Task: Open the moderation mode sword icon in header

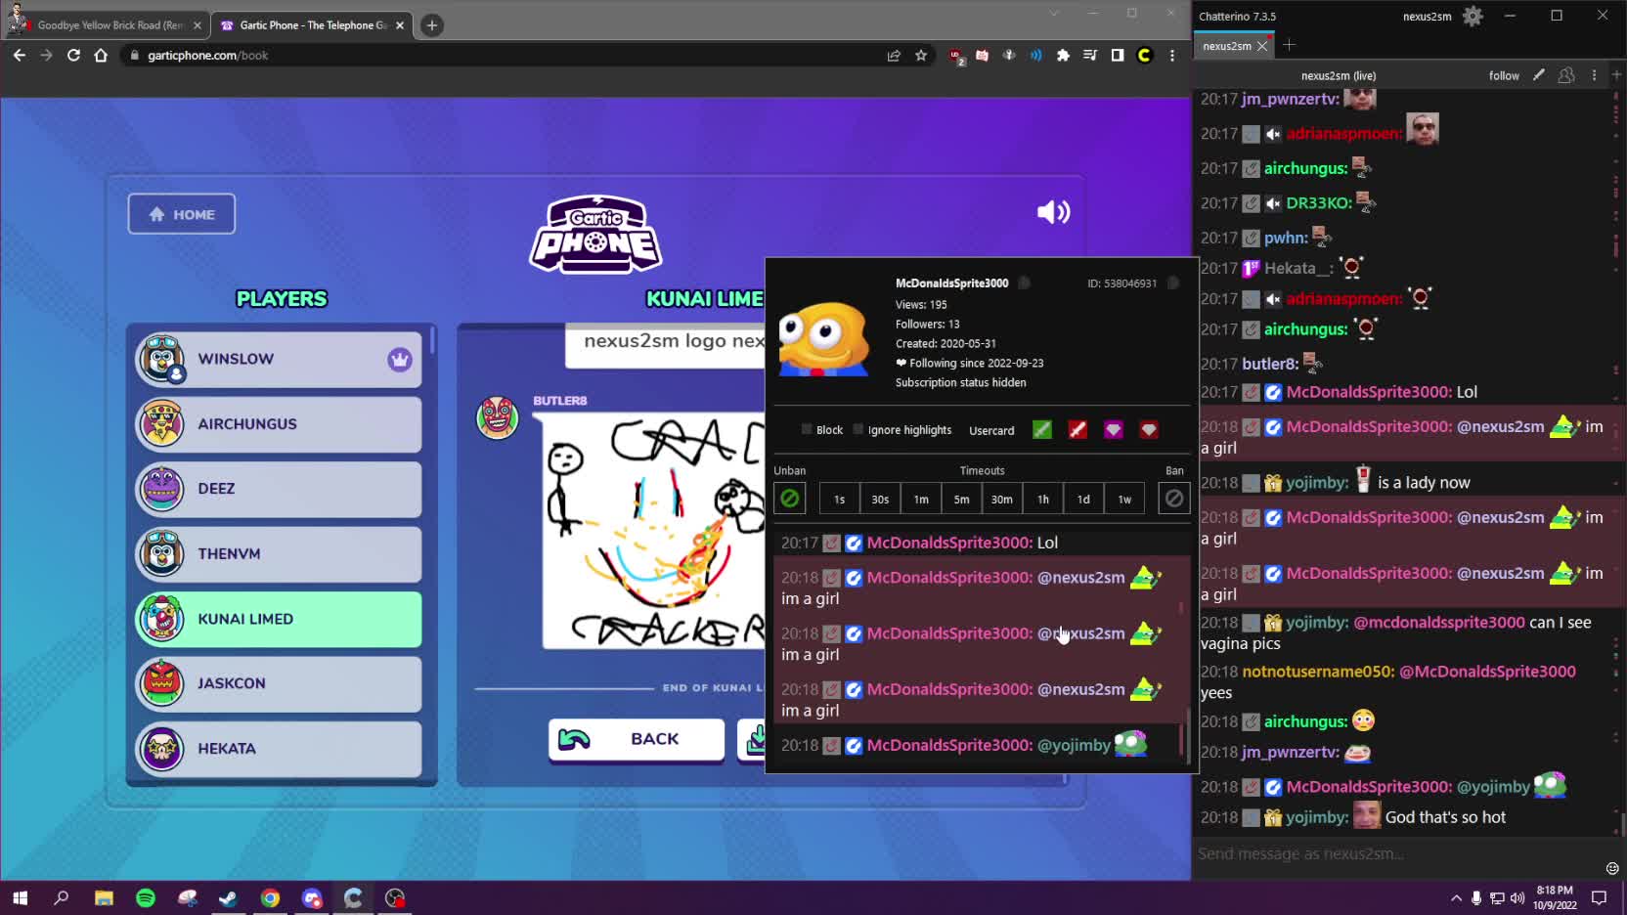Action: tap(1538, 75)
